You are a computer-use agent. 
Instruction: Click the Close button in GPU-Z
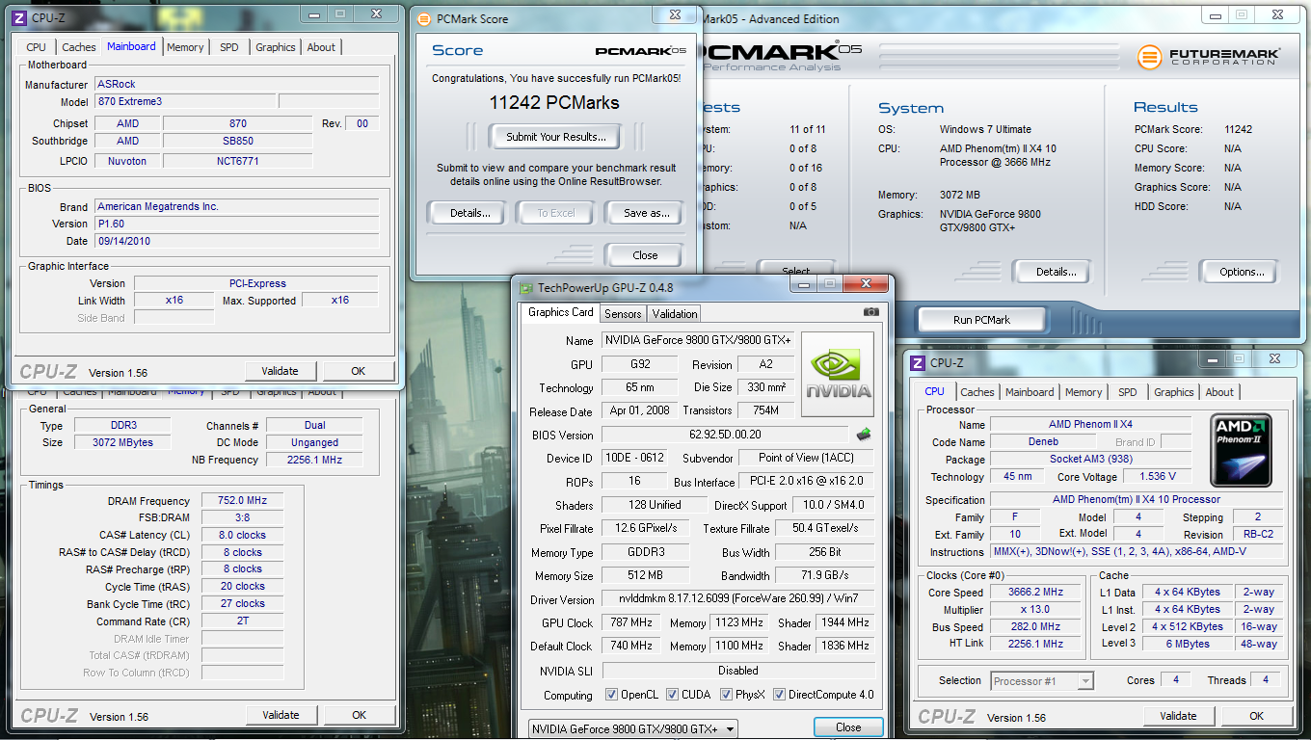click(848, 727)
